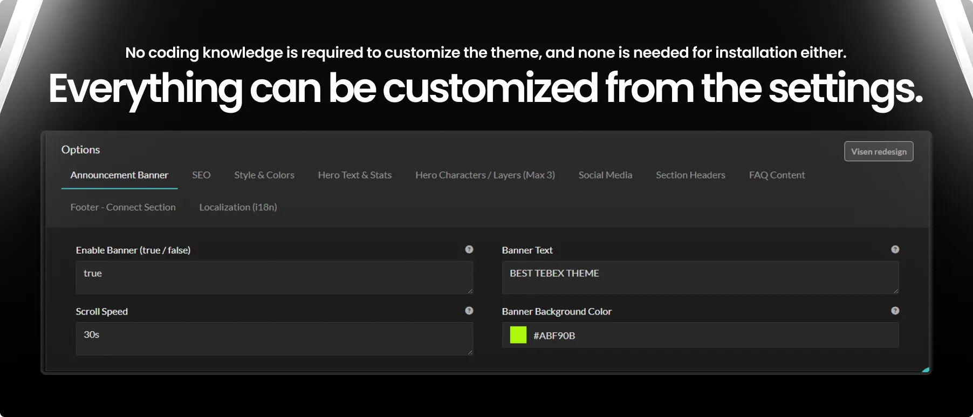Switch to the Social Media tab
The height and width of the screenshot is (417, 973).
pyautogui.click(x=605, y=175)
